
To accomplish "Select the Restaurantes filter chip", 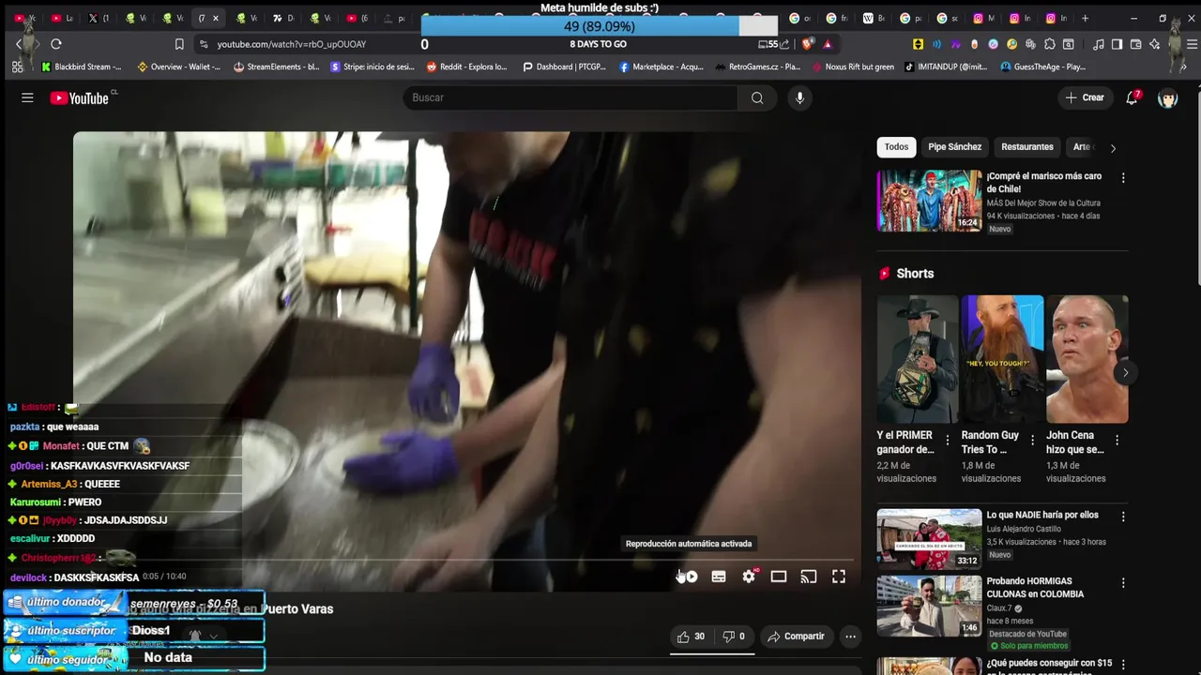I will pos(1026,147).
